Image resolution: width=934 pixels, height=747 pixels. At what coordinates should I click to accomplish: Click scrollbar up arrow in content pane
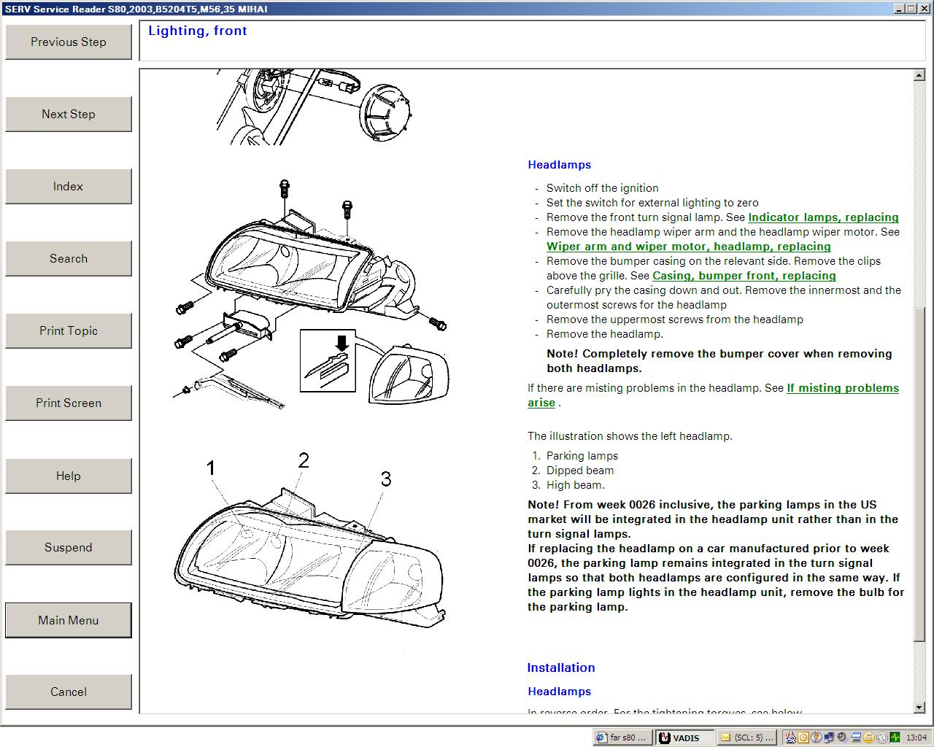(919, 75)
